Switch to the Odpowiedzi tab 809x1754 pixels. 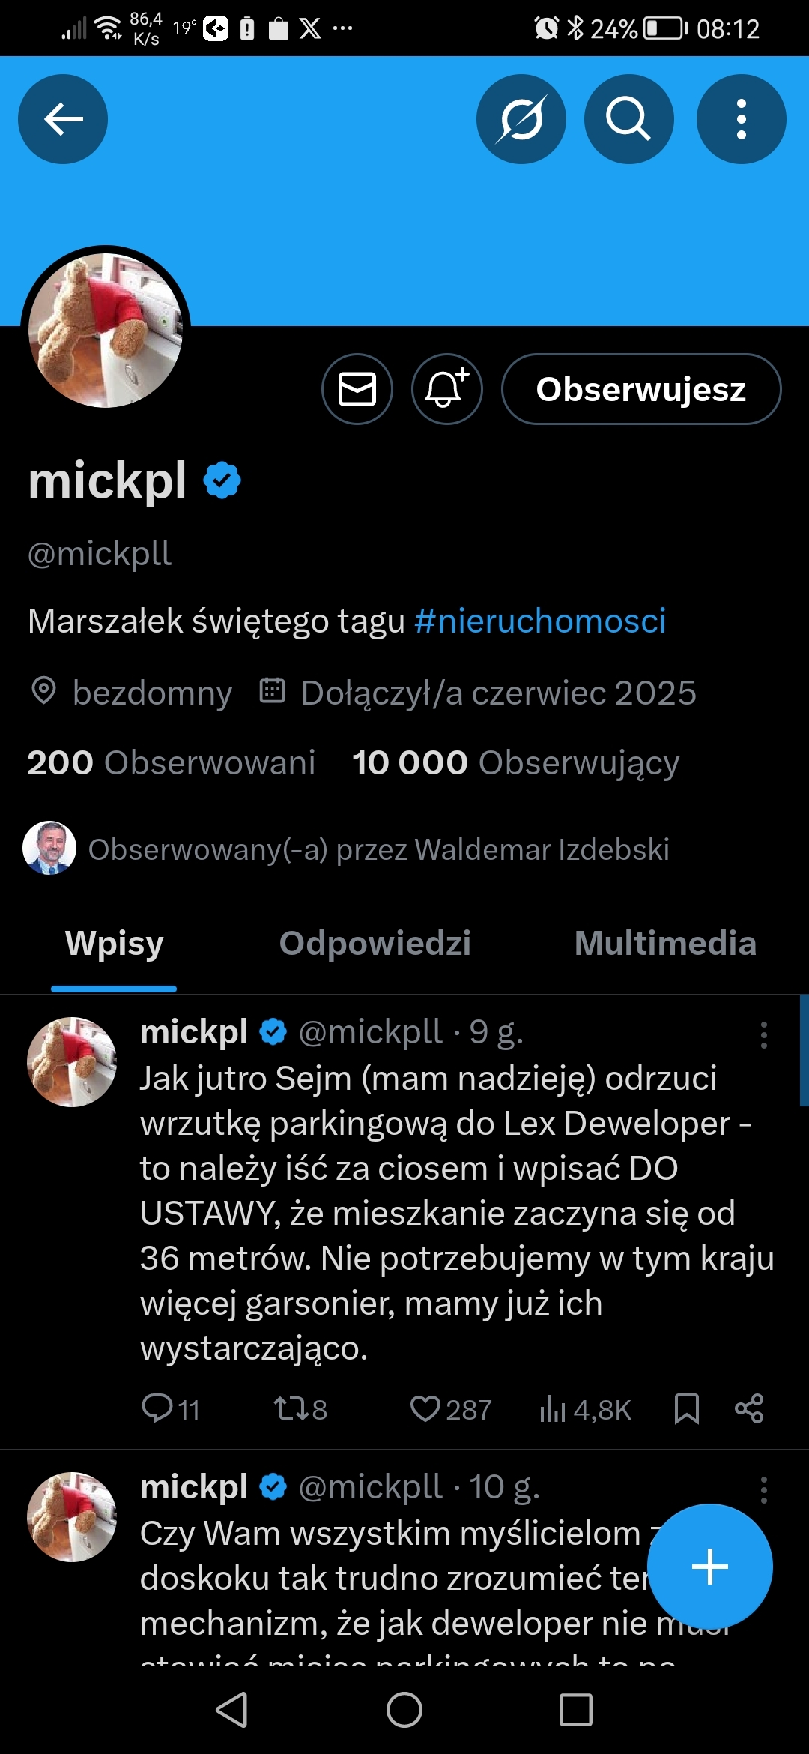(x=375, y=944)
